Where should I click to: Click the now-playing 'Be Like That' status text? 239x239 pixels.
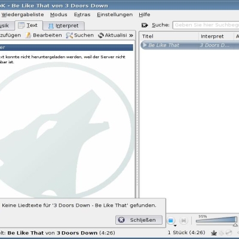pos(26,233)
